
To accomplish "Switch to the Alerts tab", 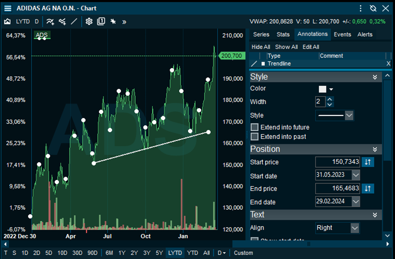I will pyautogui.click(x=365, y=35).
